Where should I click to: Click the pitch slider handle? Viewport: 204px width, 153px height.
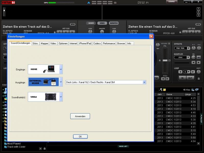point(165,60)
